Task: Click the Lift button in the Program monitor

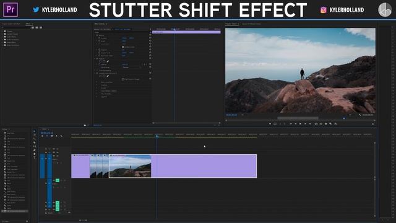Action: 316,124
